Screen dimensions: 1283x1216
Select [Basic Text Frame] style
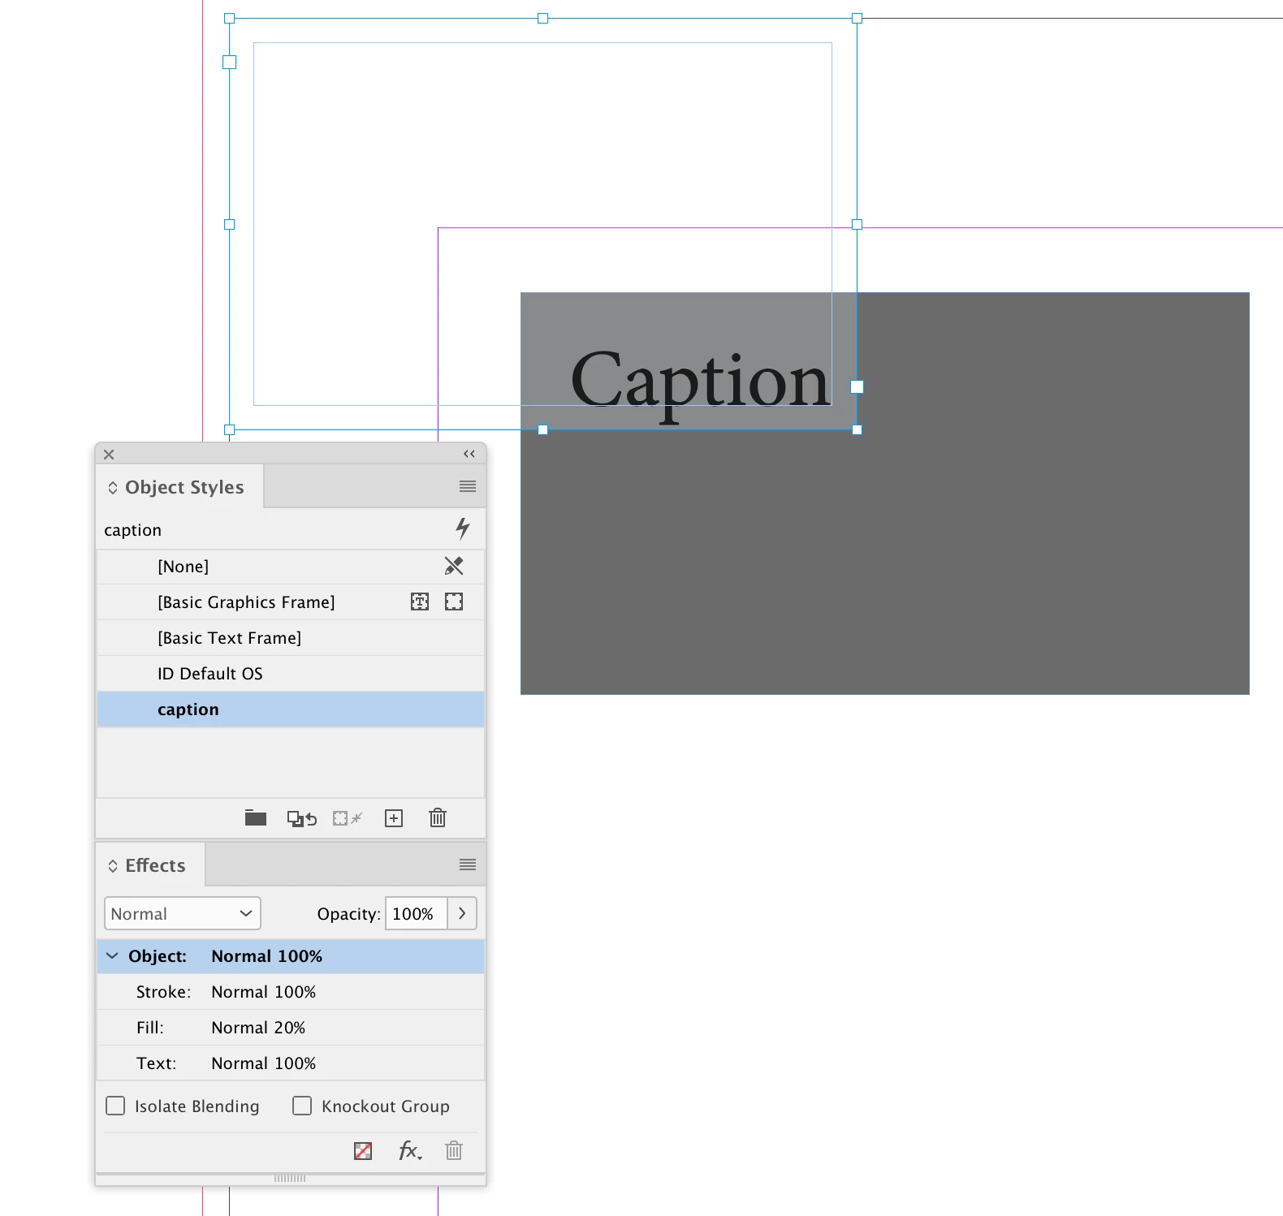coord(291,638)
